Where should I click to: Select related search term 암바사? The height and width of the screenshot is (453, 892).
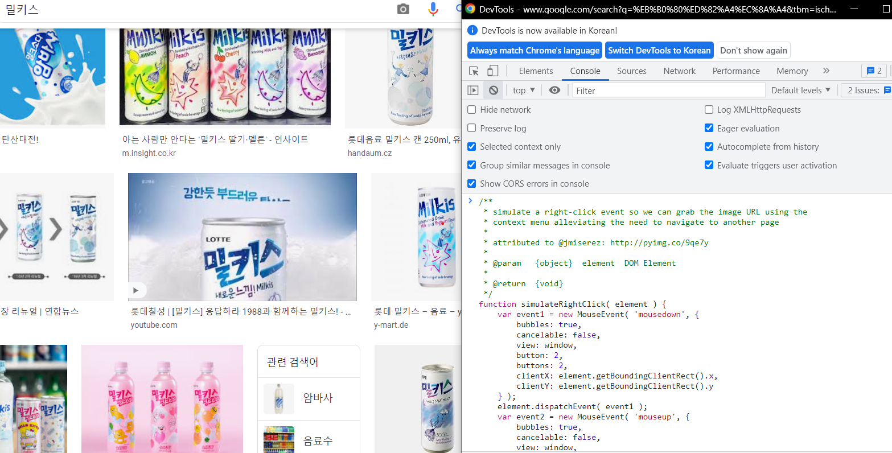pyautogui.click(x=309, y=399)
